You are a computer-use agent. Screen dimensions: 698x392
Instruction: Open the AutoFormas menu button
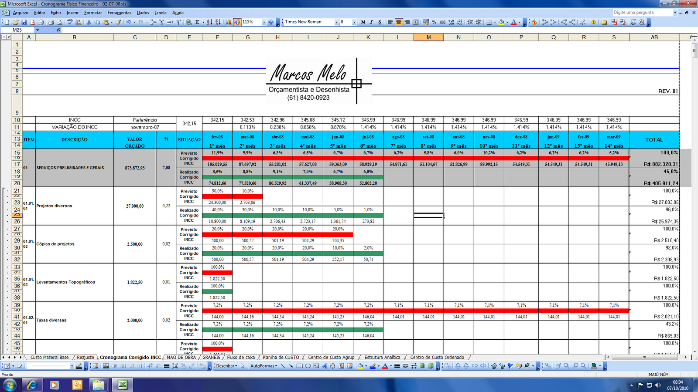tap(264, 366)
